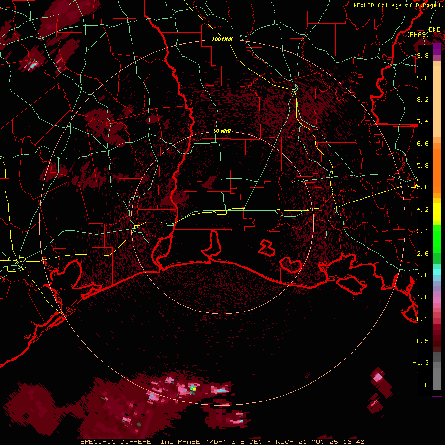Click the 100 NMI range ring label
445x445 pixels.
click(222, 39)
